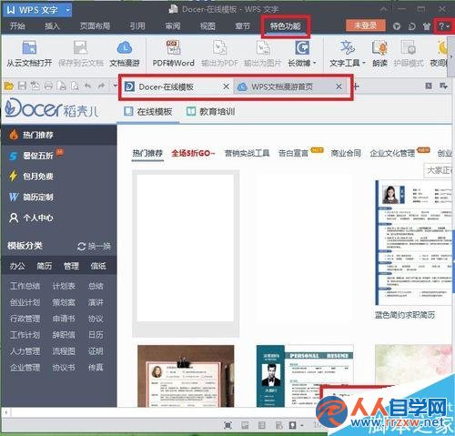Viewport: 455px width, 436px height.
Task: Expand the 长微博 dropdown
Action: tap(315, 63)
